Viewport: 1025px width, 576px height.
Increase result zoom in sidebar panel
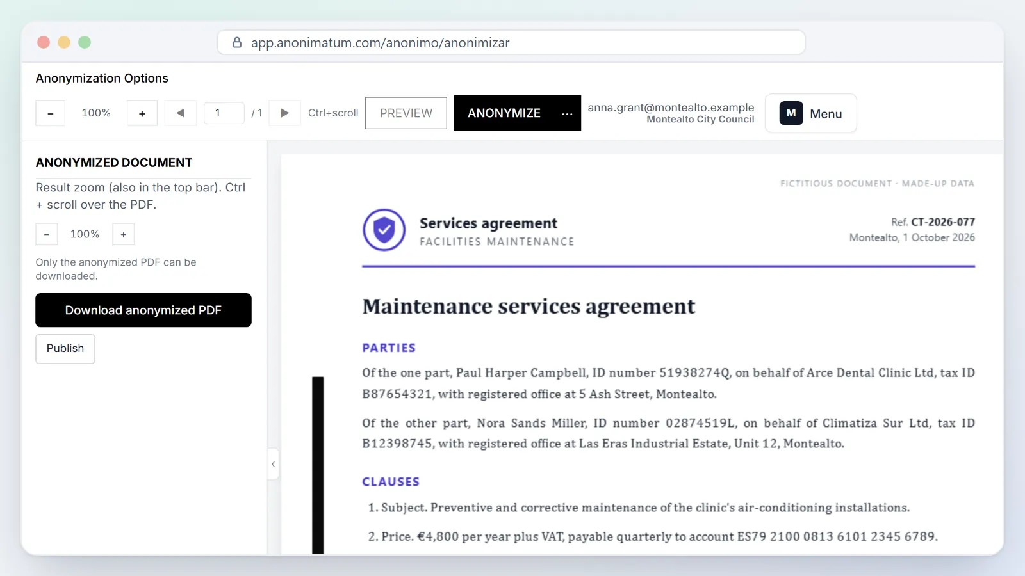point(124,234)
